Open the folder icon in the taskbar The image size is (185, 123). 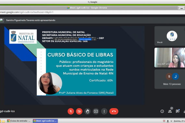[x=3, y=121]
